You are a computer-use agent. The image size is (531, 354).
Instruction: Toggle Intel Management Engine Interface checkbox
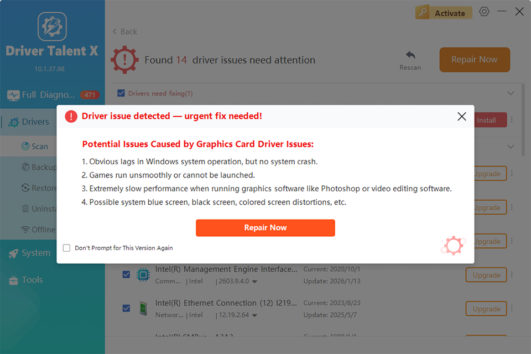(x=126, y=274)
